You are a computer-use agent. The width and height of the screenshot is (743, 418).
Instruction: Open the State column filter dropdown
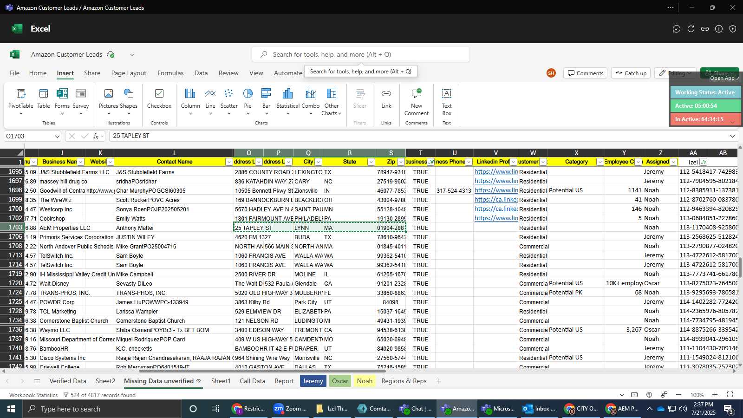[371, 162]
